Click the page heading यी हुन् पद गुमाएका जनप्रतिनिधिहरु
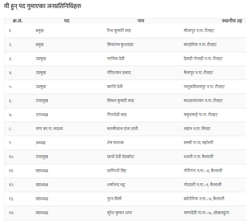The width and height of the screenshot is (246, 222). tap(43, 6)
